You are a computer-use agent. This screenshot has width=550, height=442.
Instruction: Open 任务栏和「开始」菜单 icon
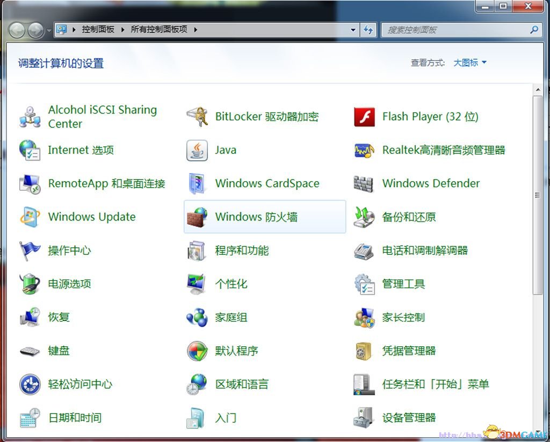pyautogui.click(x=364, y=384)
